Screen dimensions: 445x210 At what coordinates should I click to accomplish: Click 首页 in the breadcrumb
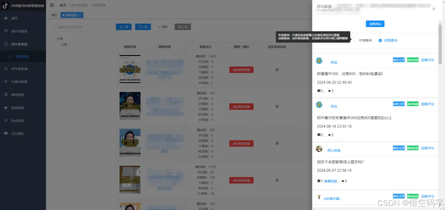63,5
